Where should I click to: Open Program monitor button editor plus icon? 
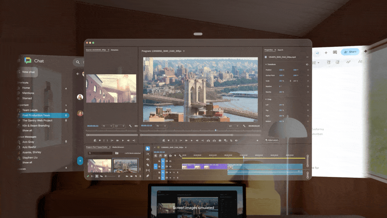click(257, 140)
